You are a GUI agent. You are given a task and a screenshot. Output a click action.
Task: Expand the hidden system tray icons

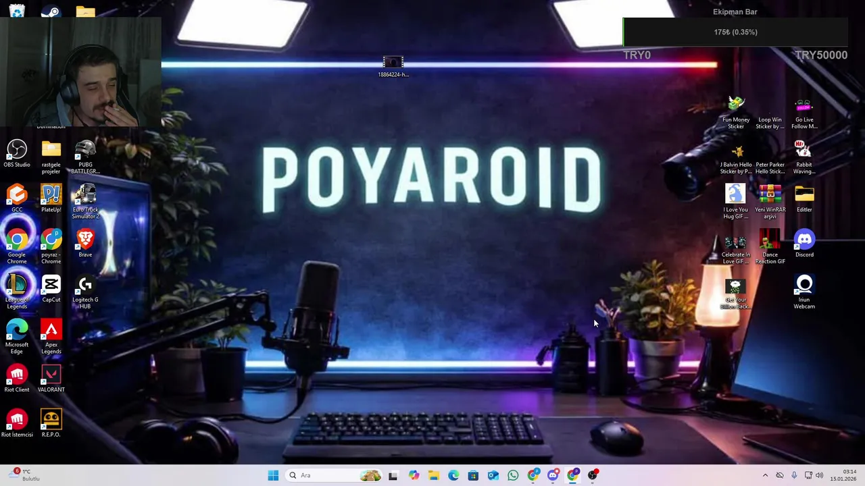coord(765,475)
